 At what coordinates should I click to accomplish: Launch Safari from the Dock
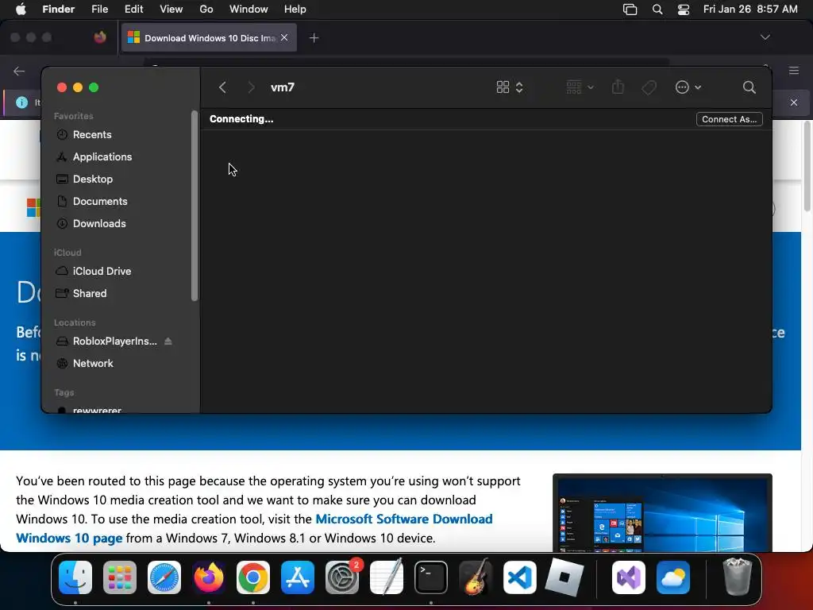(164, 577)
